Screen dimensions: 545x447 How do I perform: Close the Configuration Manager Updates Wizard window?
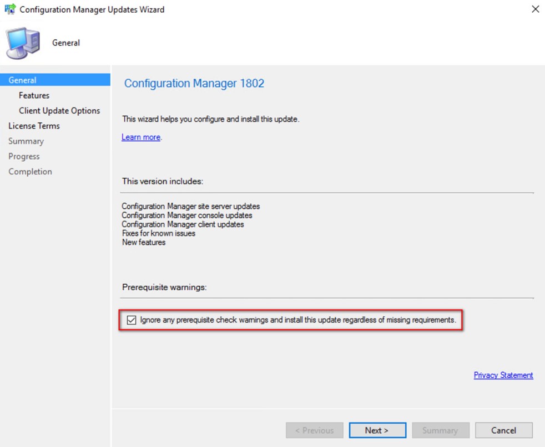[535, 9]
